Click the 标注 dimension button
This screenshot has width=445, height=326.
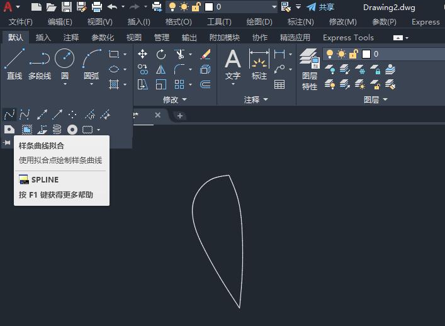(259, 64)
